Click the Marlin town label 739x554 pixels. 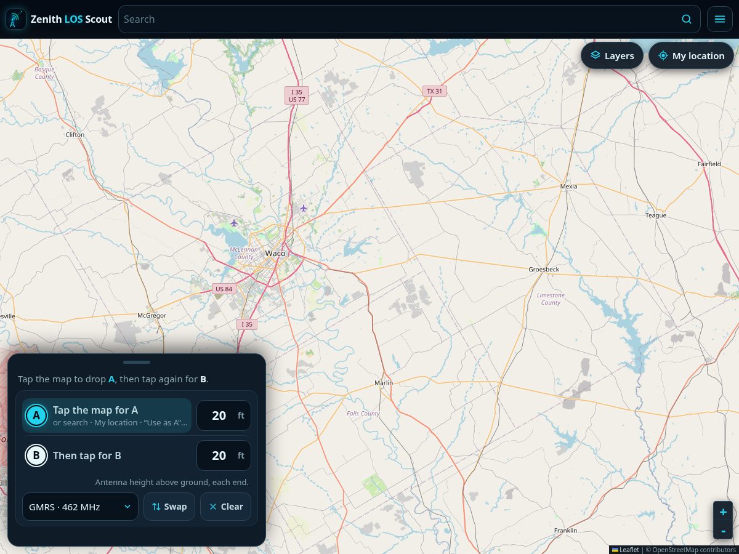[x=384, y=383]
